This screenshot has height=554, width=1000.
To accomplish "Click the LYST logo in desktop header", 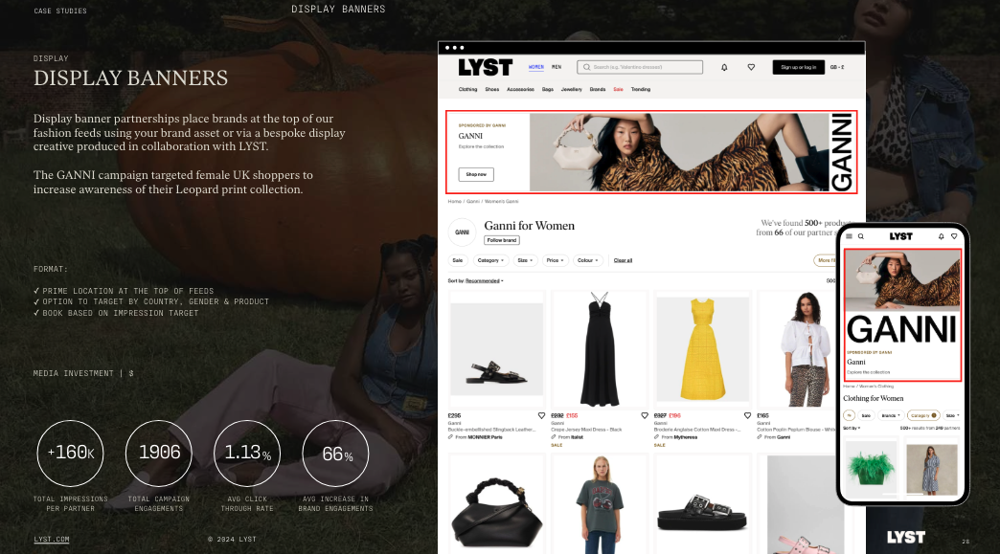I will coord(485,67).
